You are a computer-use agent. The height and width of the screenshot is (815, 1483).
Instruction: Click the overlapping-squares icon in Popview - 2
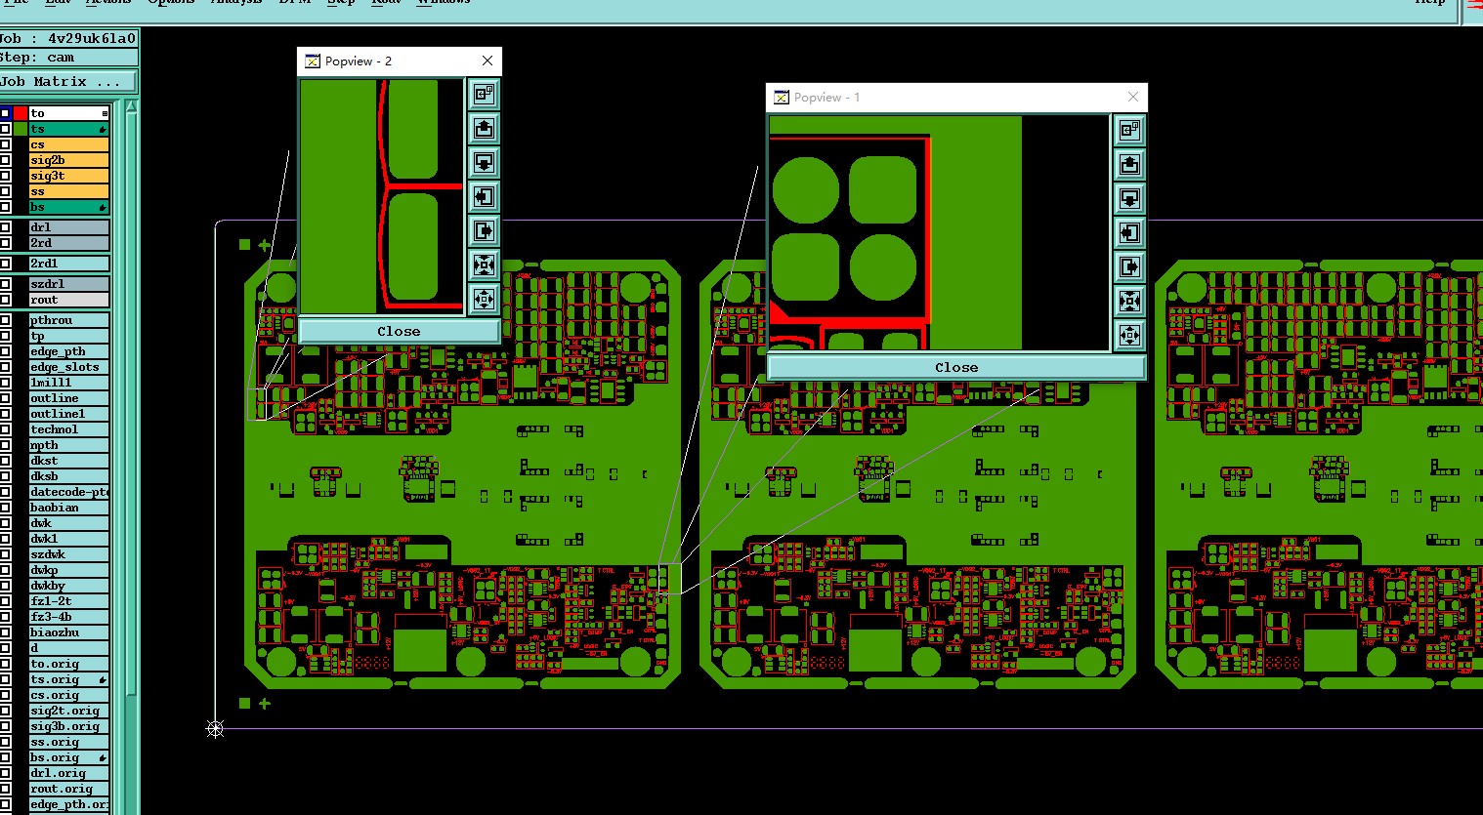485,94
